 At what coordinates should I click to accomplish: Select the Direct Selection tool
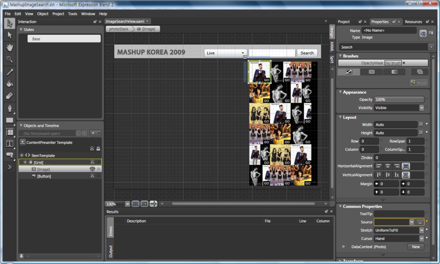point(9,35)
